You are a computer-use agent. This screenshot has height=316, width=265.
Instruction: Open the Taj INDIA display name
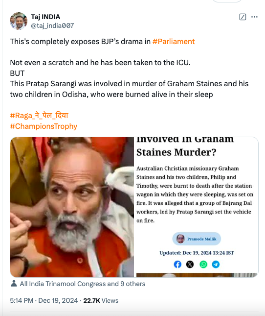[45, 17]
